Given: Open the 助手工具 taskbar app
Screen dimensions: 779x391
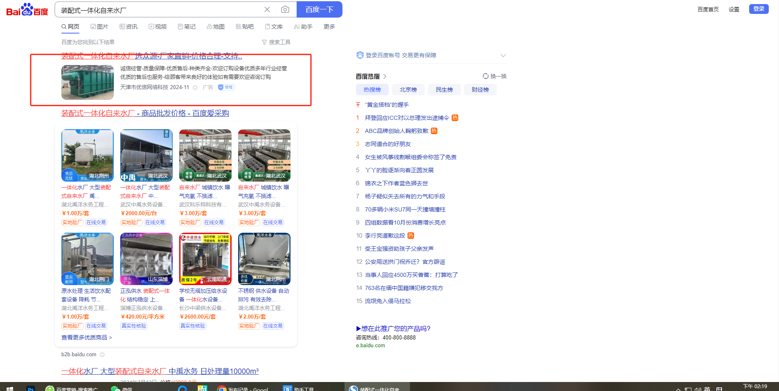Looking at the screenshot, I should [299, 388].
